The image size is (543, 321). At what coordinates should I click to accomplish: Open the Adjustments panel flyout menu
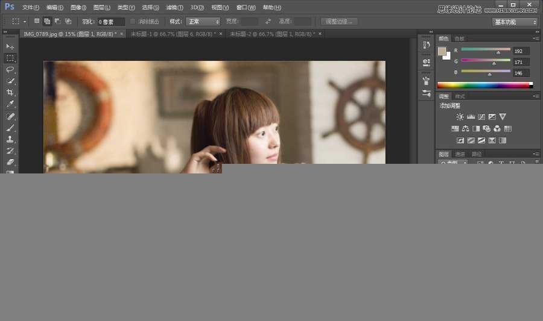click(x=536, y=96)
